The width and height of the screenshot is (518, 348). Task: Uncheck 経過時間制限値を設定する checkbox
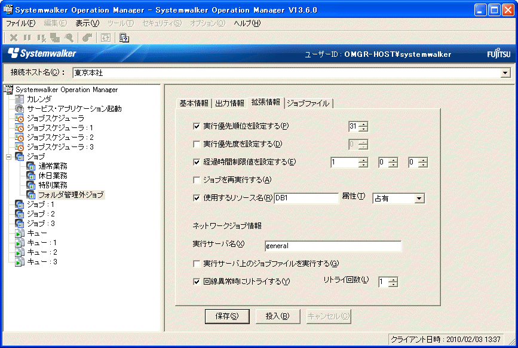(x=197, y=162)
